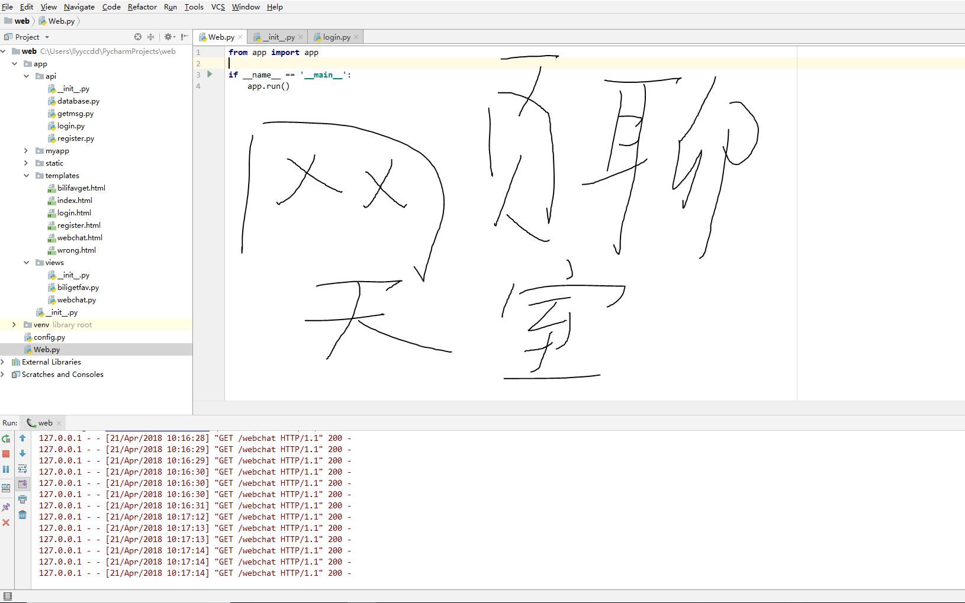This screenshot has height=603, width=965.
Task: Close the web run tab
Action: coord(59,423)
